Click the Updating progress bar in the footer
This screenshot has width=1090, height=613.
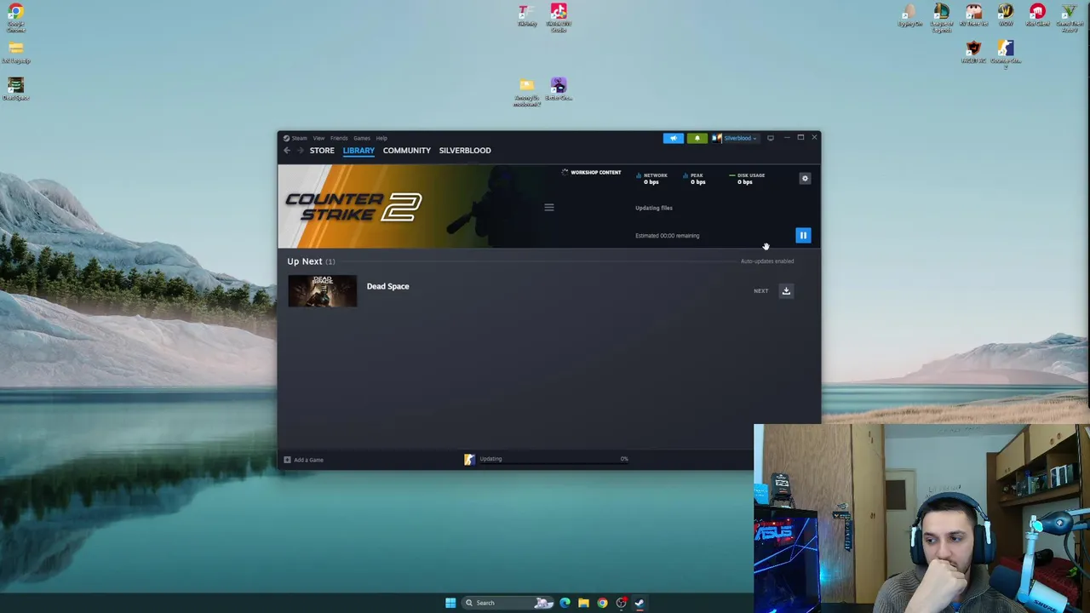[x=554, y=464]
